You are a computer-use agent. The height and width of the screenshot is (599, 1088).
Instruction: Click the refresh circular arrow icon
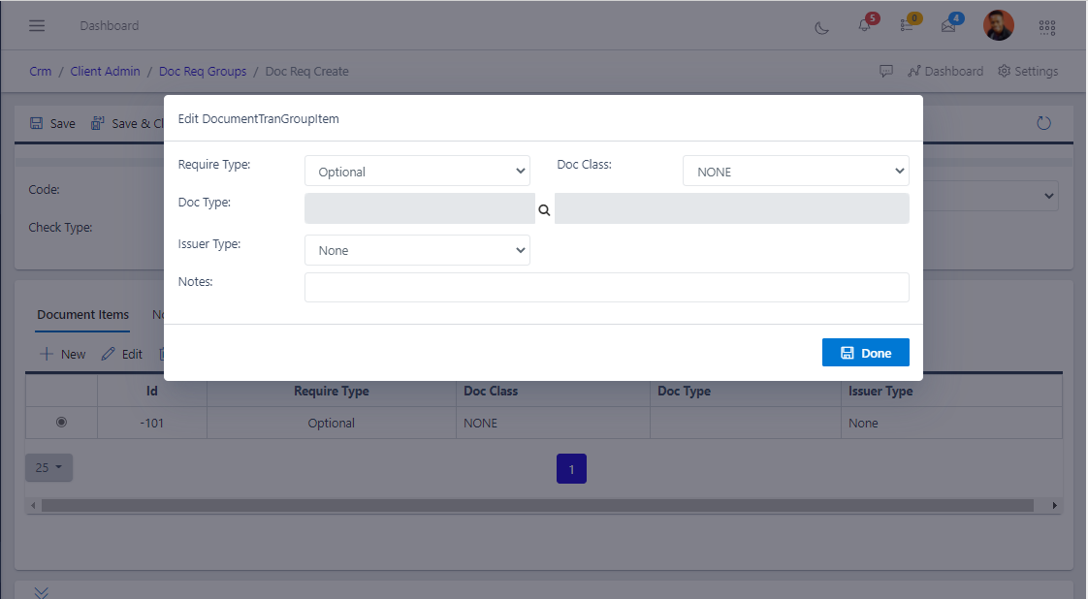(1043, 123)
